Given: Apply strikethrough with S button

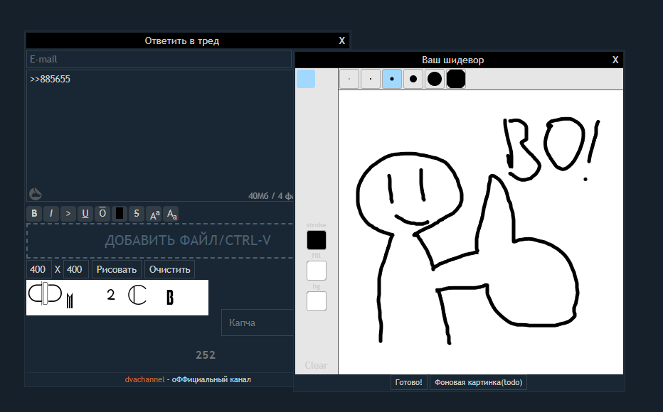Looking at the screenshot, I should [x=136, y=214].
